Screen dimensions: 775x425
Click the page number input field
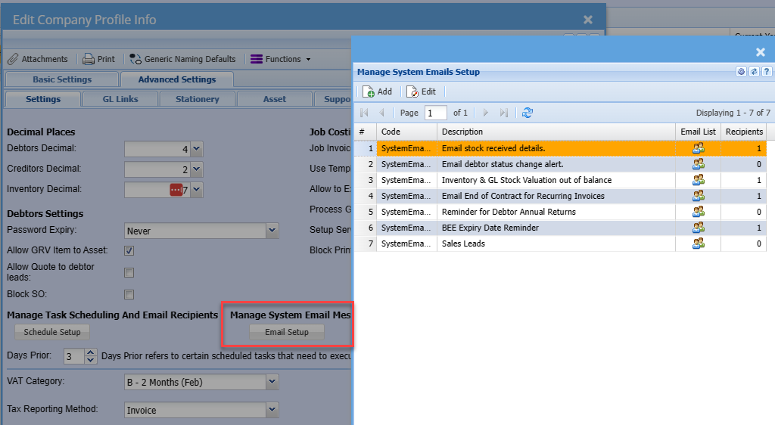pos(435,113)
